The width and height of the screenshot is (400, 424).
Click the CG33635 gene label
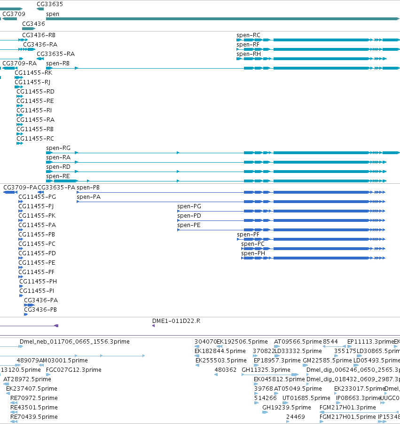[50, 4]
